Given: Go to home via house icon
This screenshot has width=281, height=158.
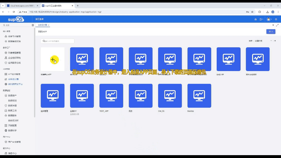Looking at the screenshot, I should [255, 19].
